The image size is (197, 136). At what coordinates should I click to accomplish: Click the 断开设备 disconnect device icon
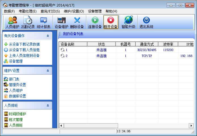(111, 22)
